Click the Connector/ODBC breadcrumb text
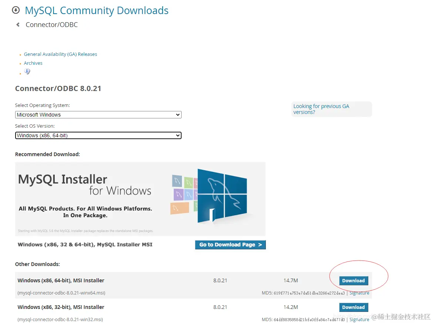Image resolution: width=433 pixels, height=323 pixels. [x=52, y=24]
